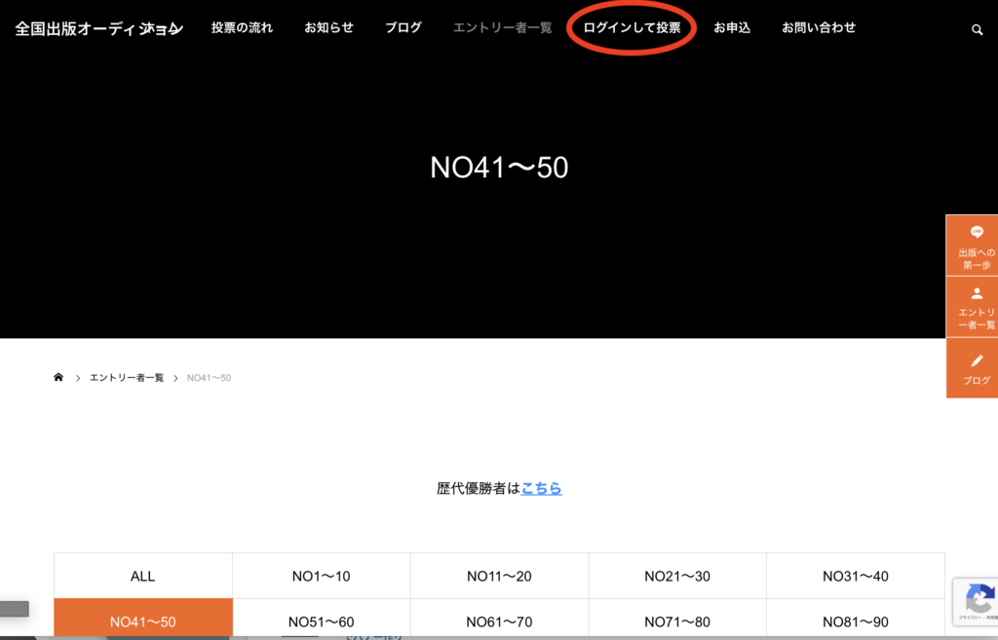Switch to the NO21〜30 tab
This screenshot has width=998, height=640.
pyautogui.click(x=676, y=576)
